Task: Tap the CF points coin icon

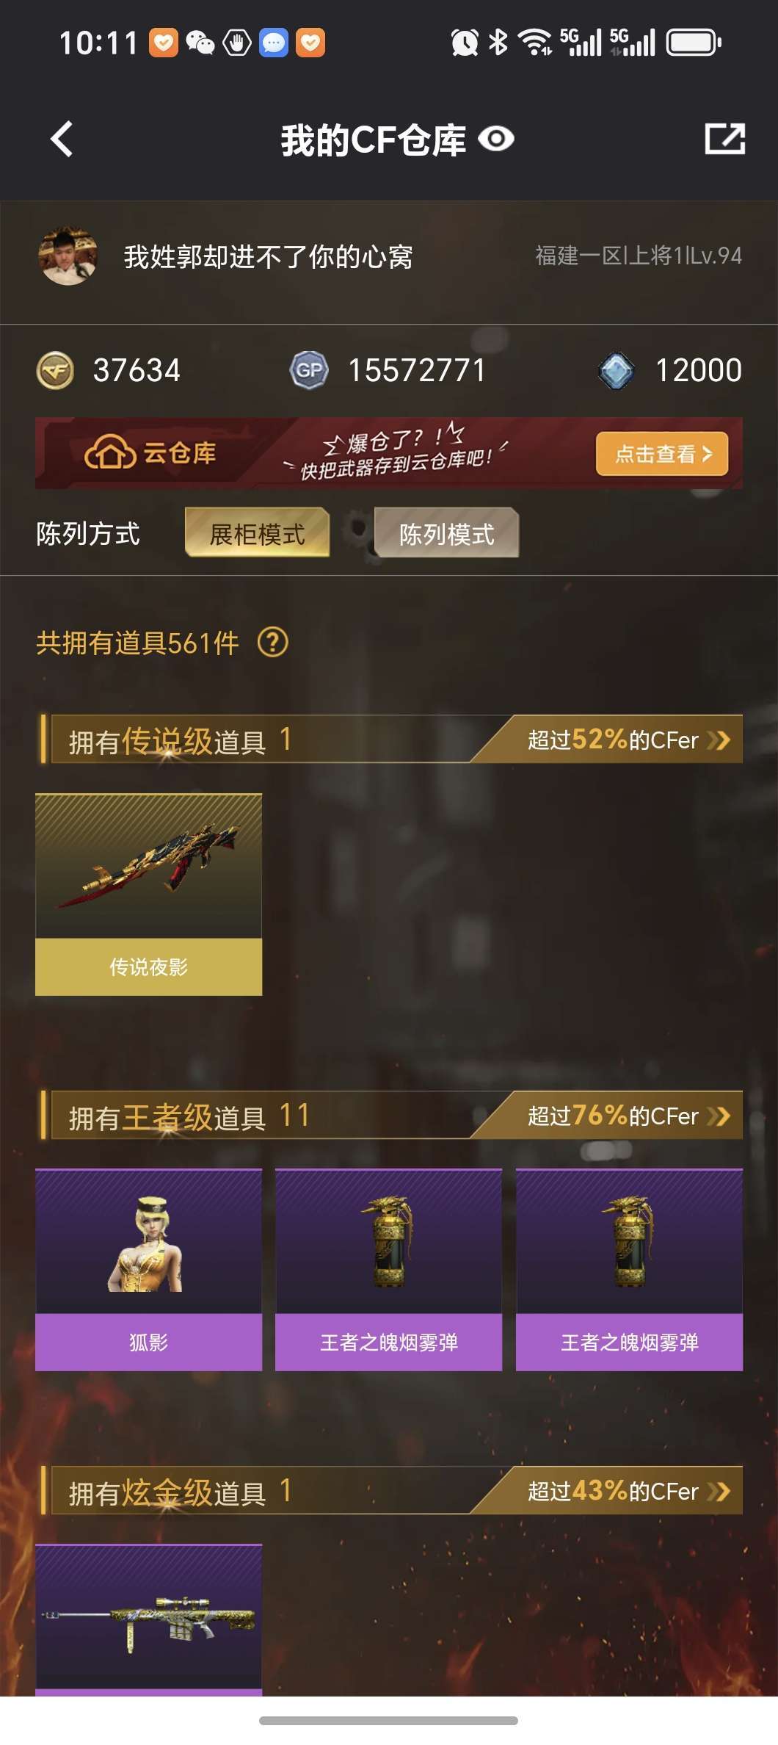Action: [x=55, y=370]
